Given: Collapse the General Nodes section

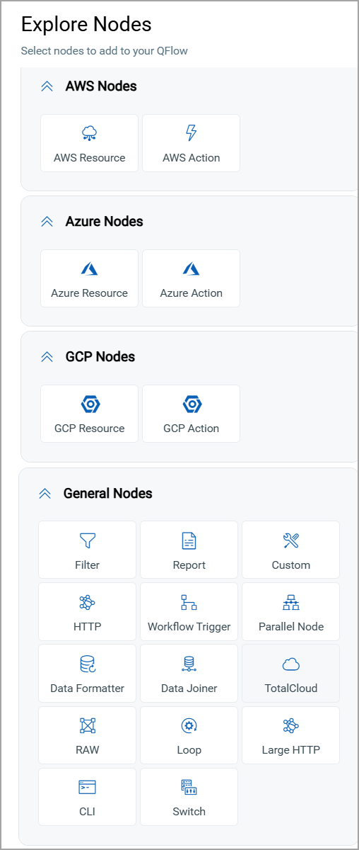Looking at the screenshot, I should [x=45, y=494].
